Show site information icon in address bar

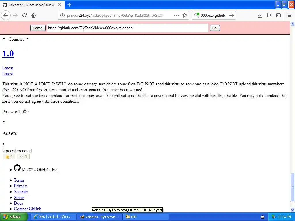63,16
